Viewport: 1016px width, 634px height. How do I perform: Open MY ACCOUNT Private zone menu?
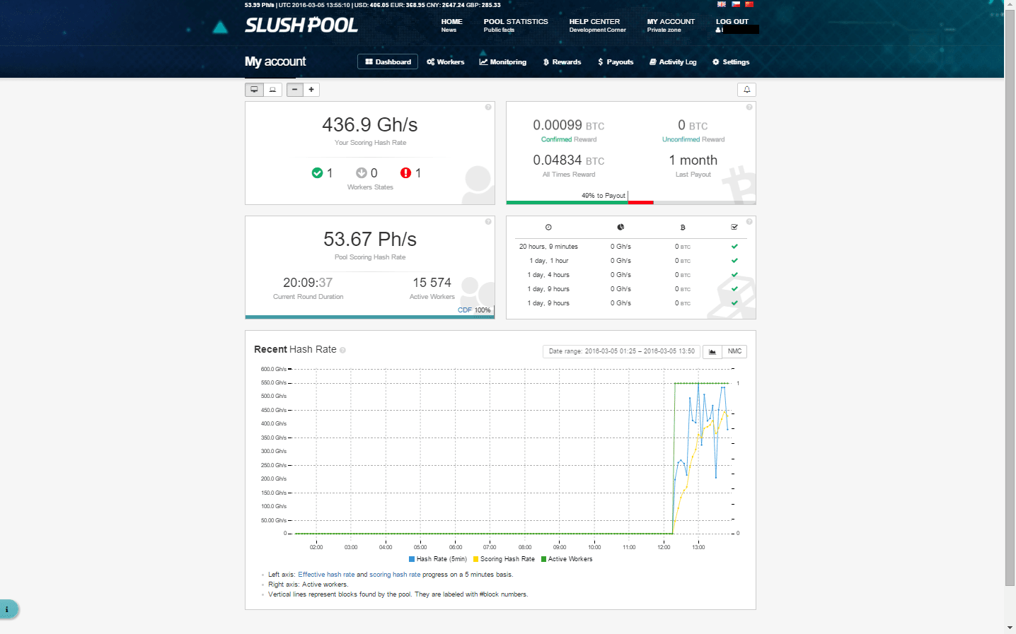[671, 25]
